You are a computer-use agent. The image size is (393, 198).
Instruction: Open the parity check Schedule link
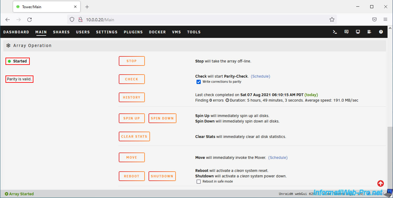click(260, 76)
